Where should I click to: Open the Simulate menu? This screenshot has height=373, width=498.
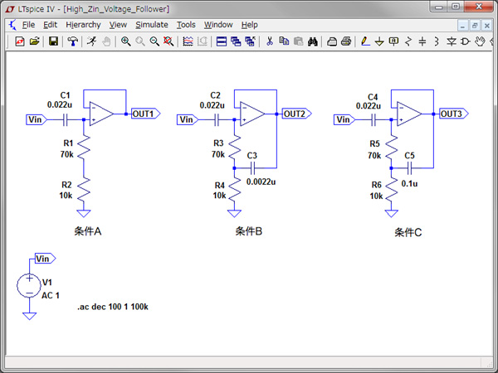[x=151, y=25]
